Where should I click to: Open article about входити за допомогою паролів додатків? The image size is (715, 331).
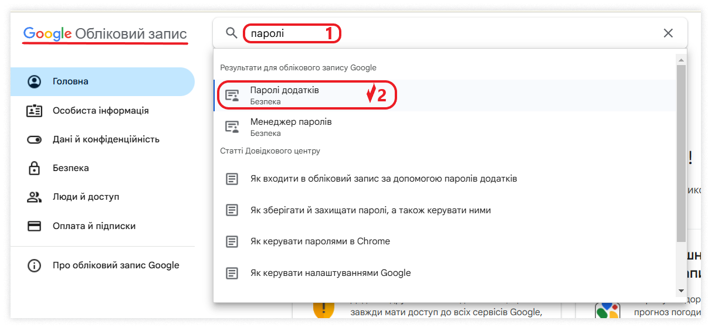click(383, 179)
